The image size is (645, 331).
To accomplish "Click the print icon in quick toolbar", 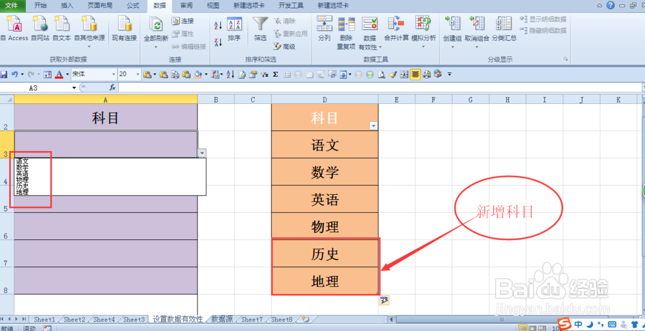I will (x=426, y=74).
